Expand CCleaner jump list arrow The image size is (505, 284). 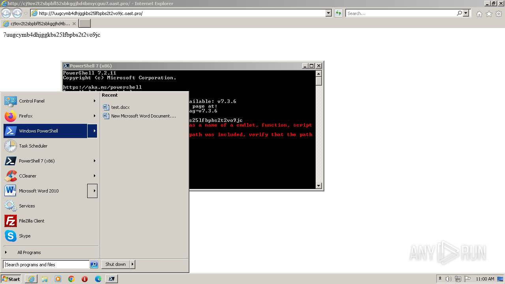94,176
